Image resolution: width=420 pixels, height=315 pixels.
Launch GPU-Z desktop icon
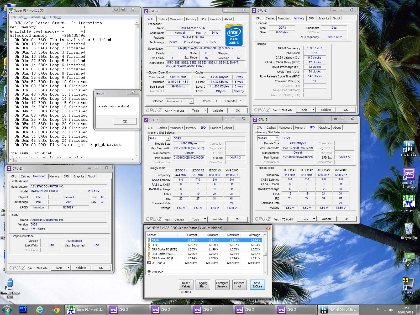[x=409, y=259]
